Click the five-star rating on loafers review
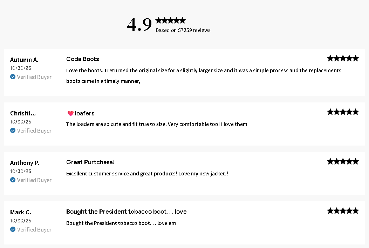The image size is (369, 248). [x=343, y=112]
